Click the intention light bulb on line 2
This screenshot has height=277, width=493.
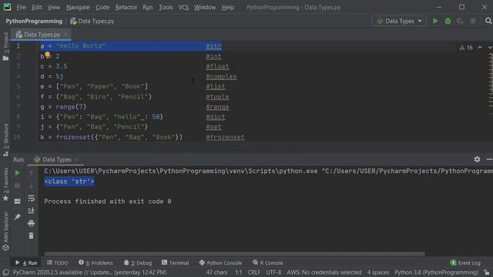click(x=47, y=55)
